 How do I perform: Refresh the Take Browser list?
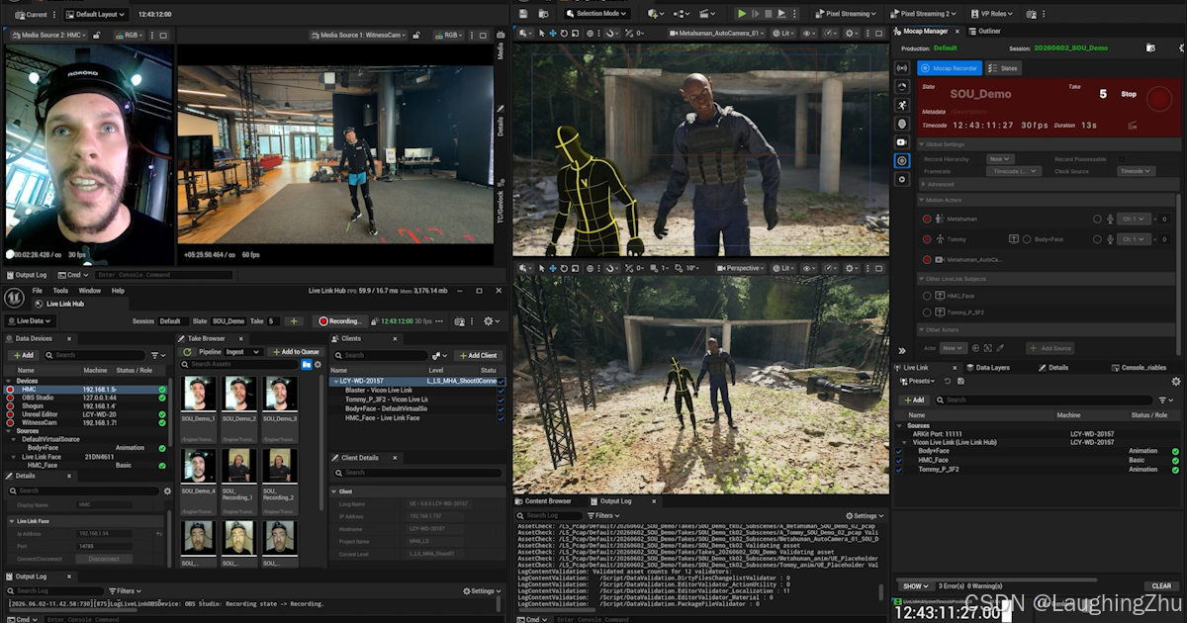(188, 352)
